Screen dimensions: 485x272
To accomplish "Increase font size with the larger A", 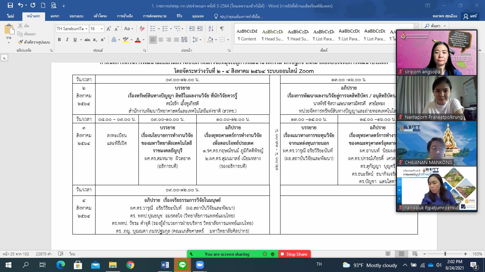I will pyautogui.click(x=108, y=29).
